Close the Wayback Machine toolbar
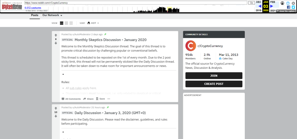 pyautogui.click(x=293, y=3)
